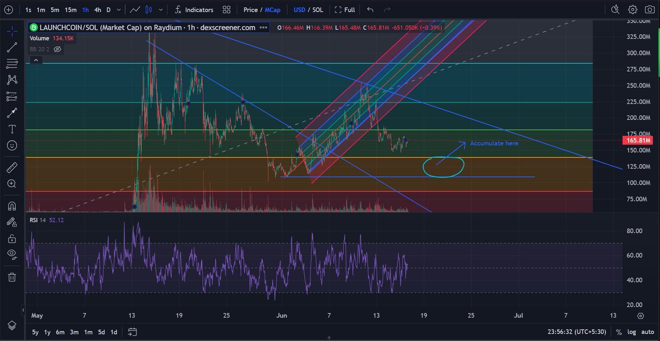
Task: Undo the last chart action
Action: (370, 10)
